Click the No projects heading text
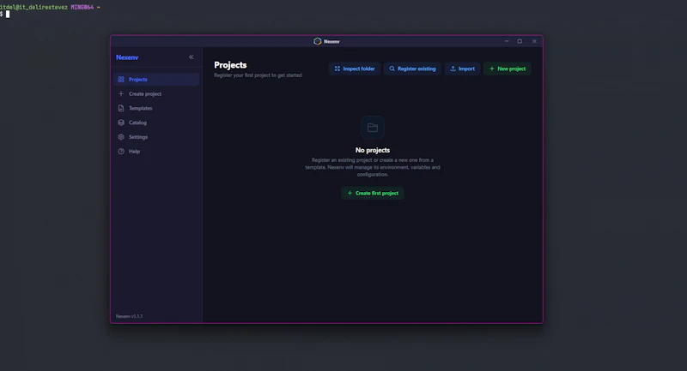The height and width of the screenshot is (371, 687). [373, 150]
